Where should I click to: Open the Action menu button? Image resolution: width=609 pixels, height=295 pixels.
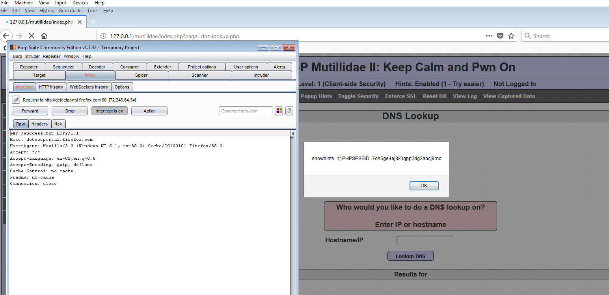(149, 111)
